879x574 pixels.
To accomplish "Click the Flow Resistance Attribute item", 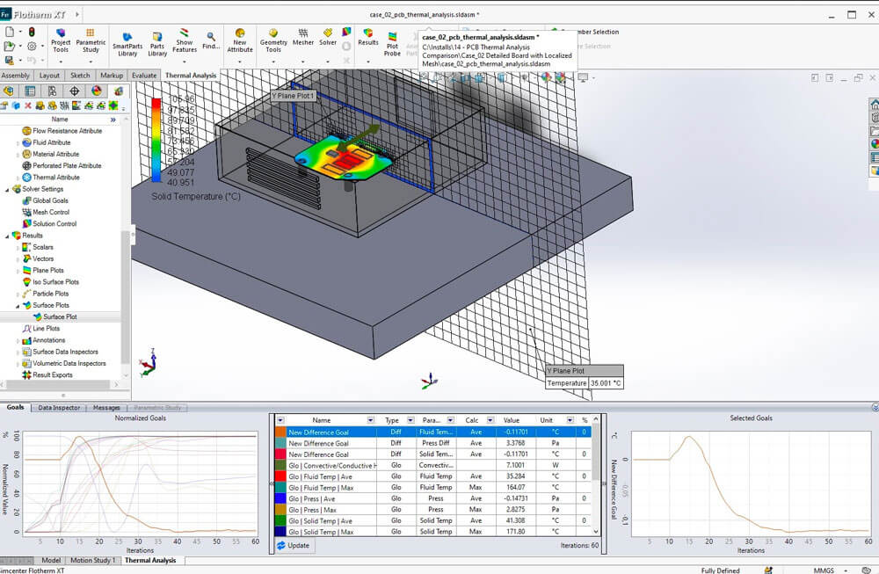I will point(62,131).
